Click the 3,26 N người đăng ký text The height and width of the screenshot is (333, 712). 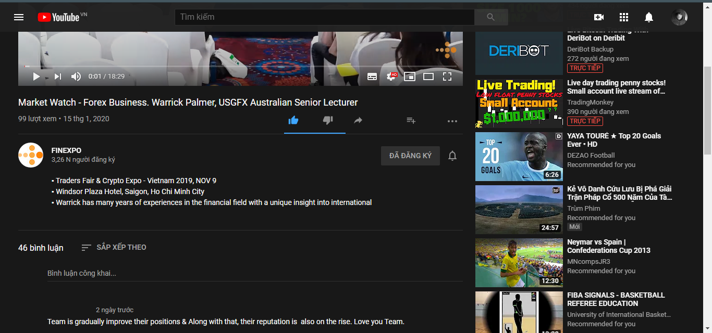(83, 160)
